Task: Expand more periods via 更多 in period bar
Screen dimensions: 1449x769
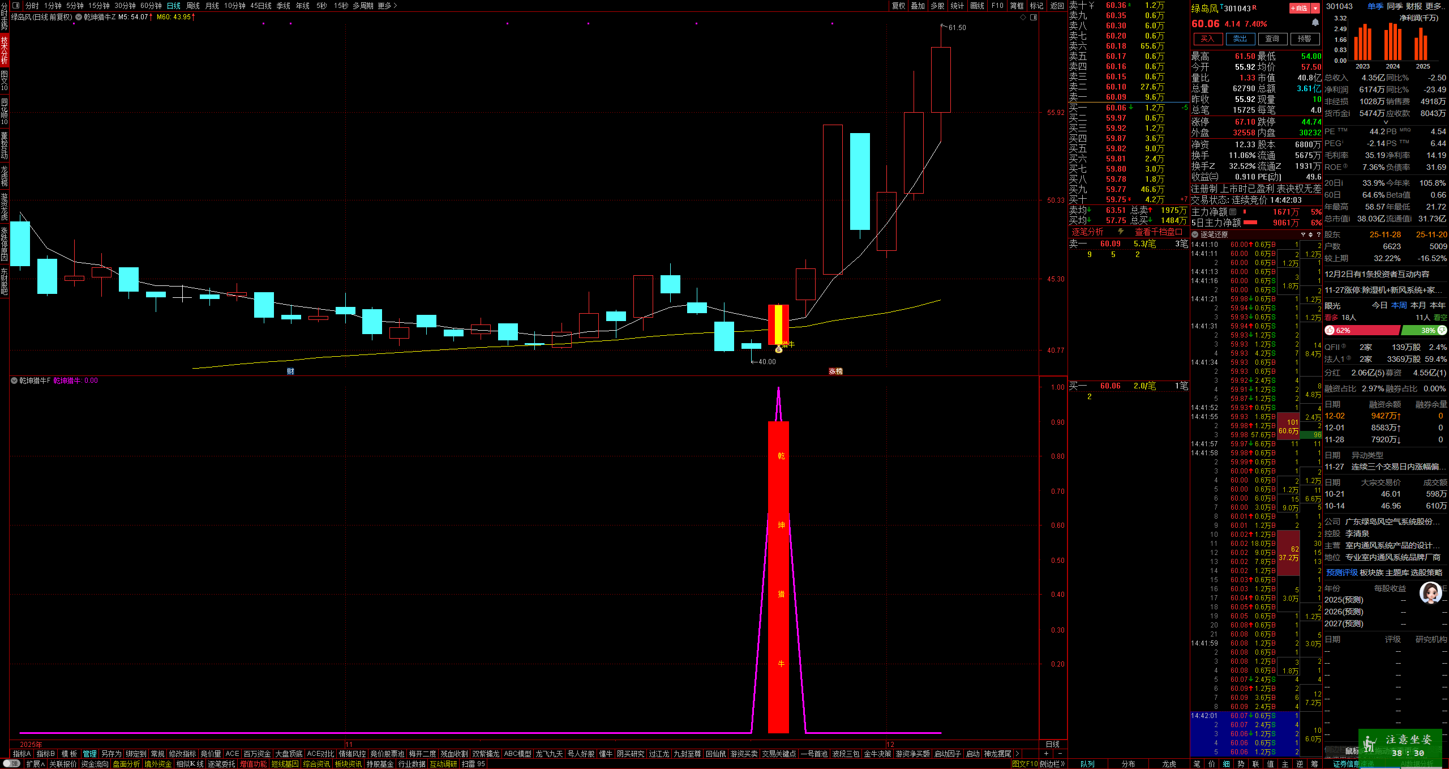Action: 387,6
